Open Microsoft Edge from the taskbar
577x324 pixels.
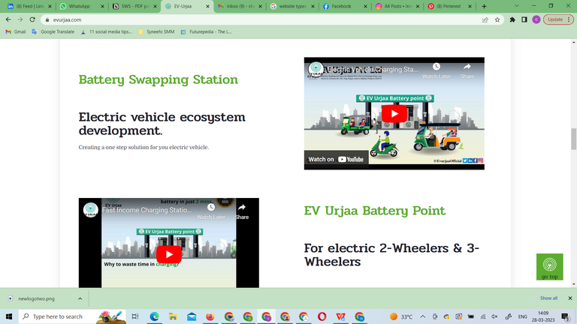[154, 316]
